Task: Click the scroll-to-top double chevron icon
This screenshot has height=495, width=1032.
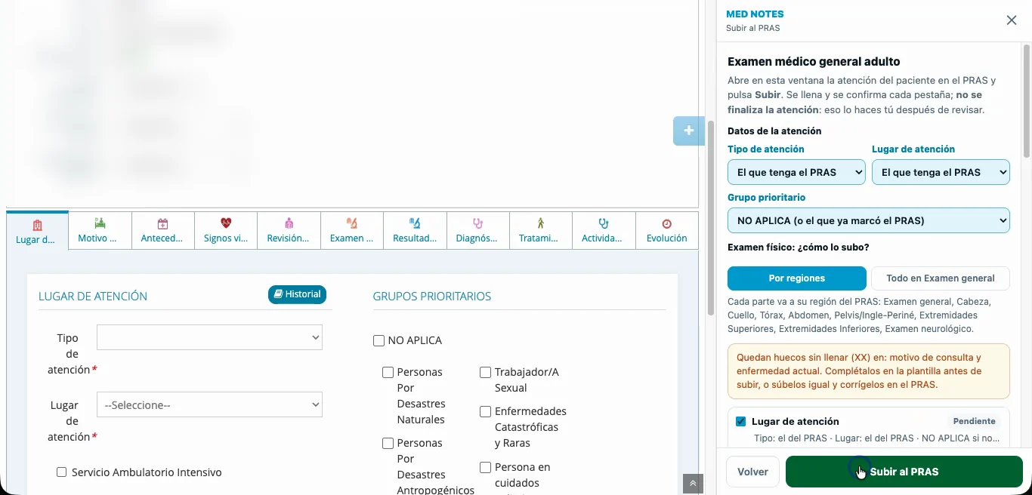Action: coord(693,484)
